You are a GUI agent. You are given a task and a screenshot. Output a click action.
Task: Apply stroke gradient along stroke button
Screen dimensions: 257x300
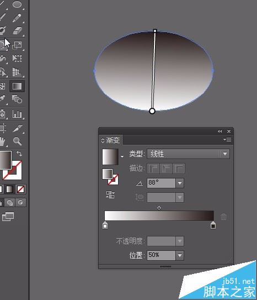pos(166,169)
